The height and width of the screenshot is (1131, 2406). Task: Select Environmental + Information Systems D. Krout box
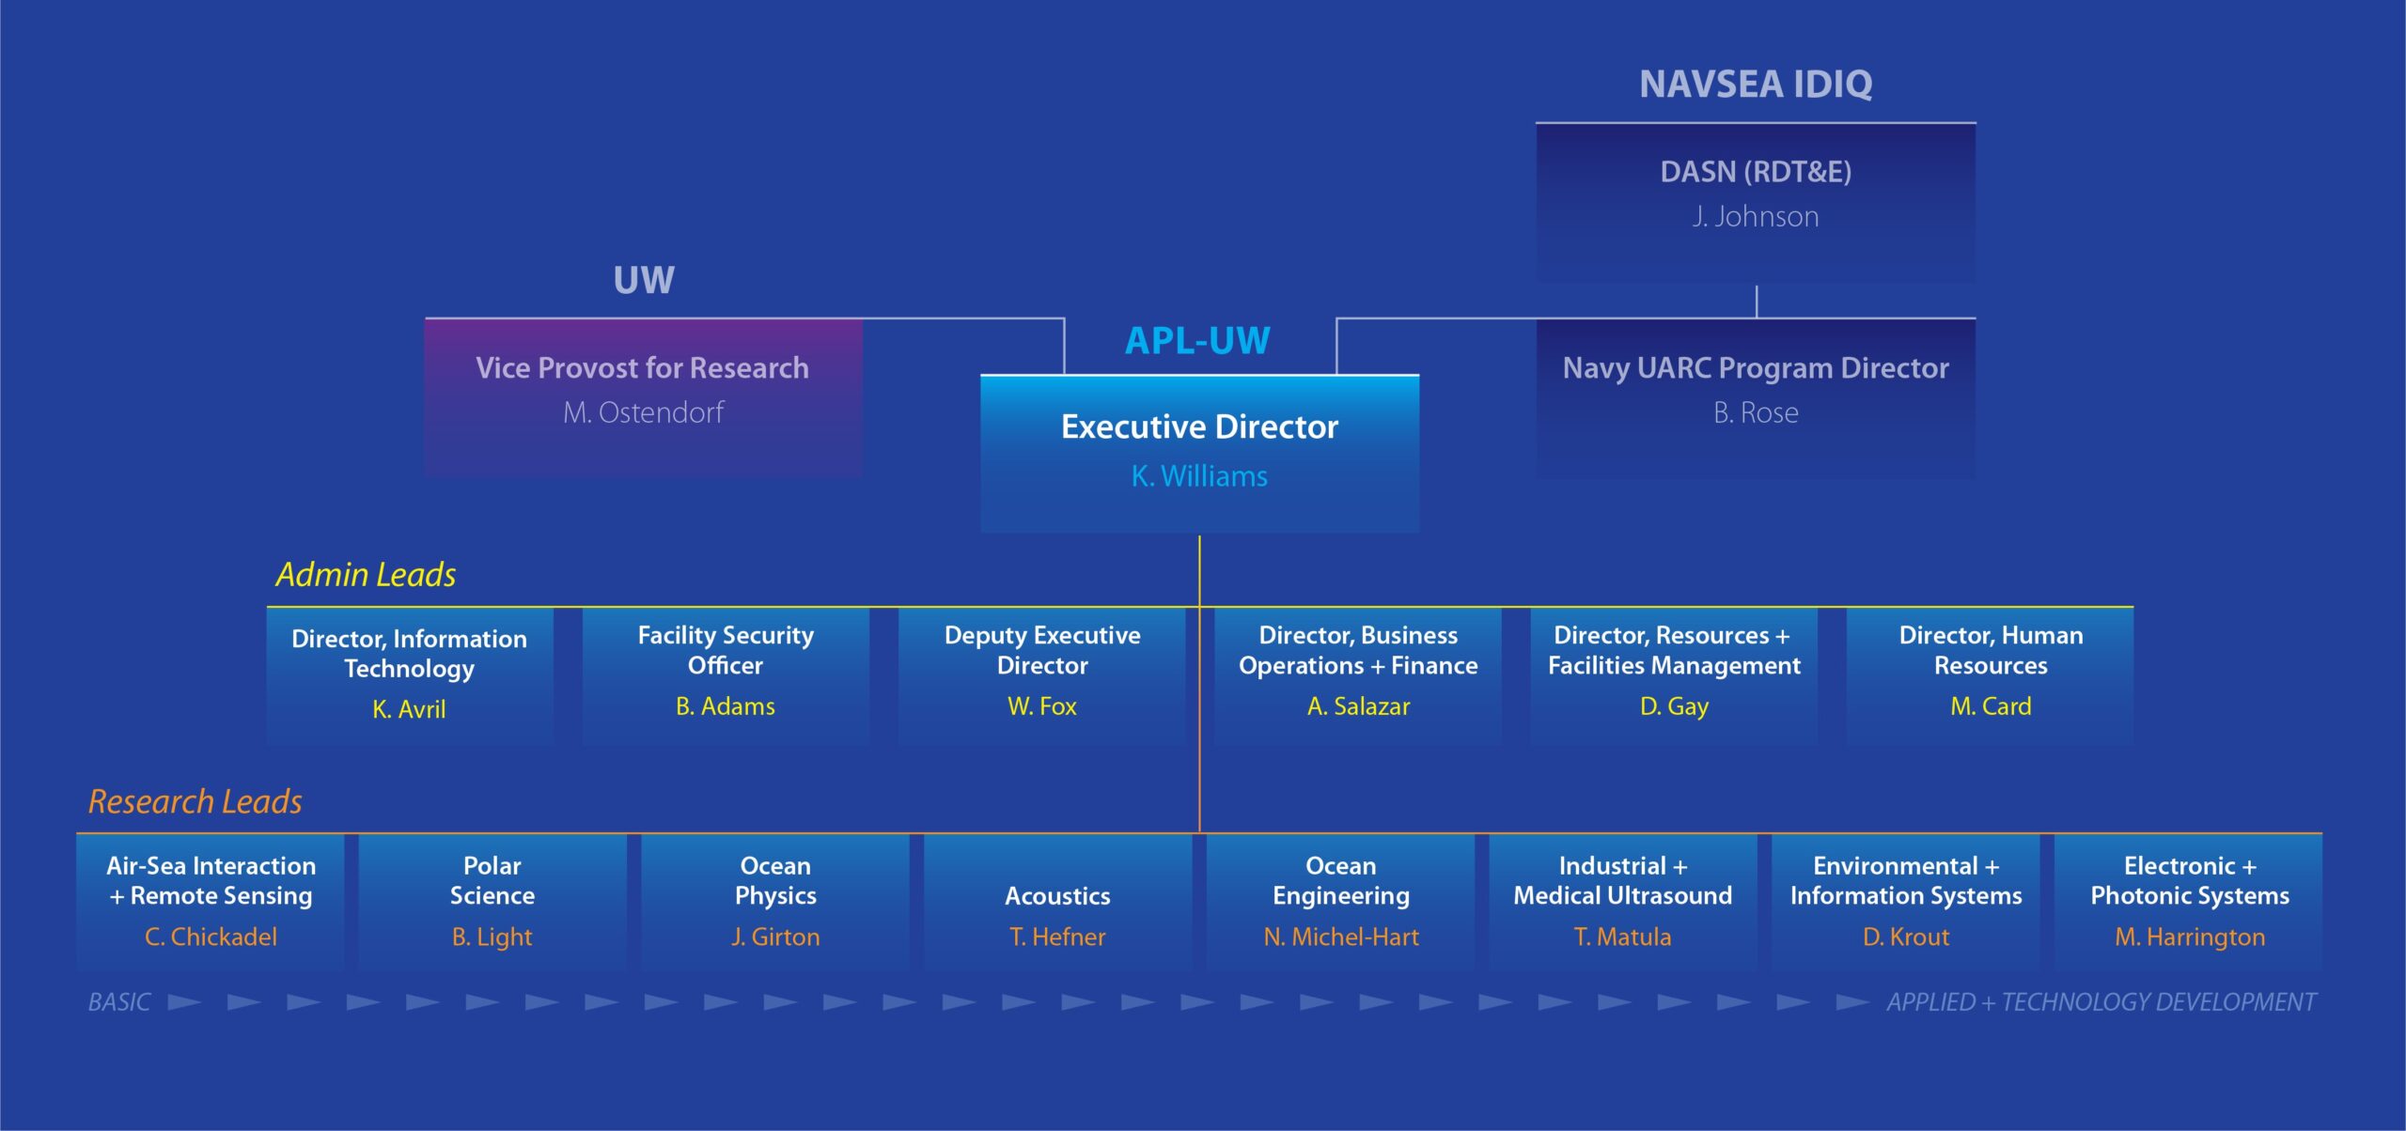(x=1906, y=903)
